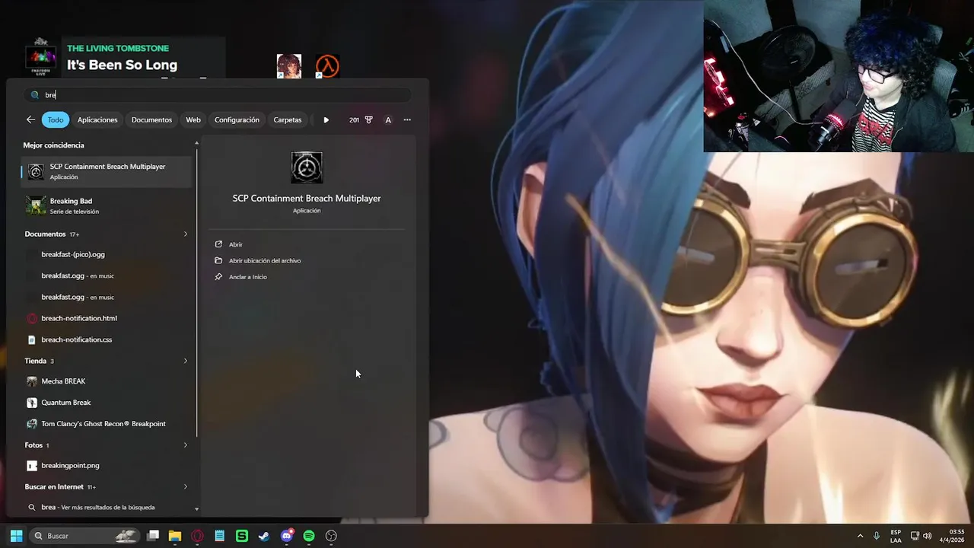
Task: Open the three-dots options menu
Action: [407, 119]
